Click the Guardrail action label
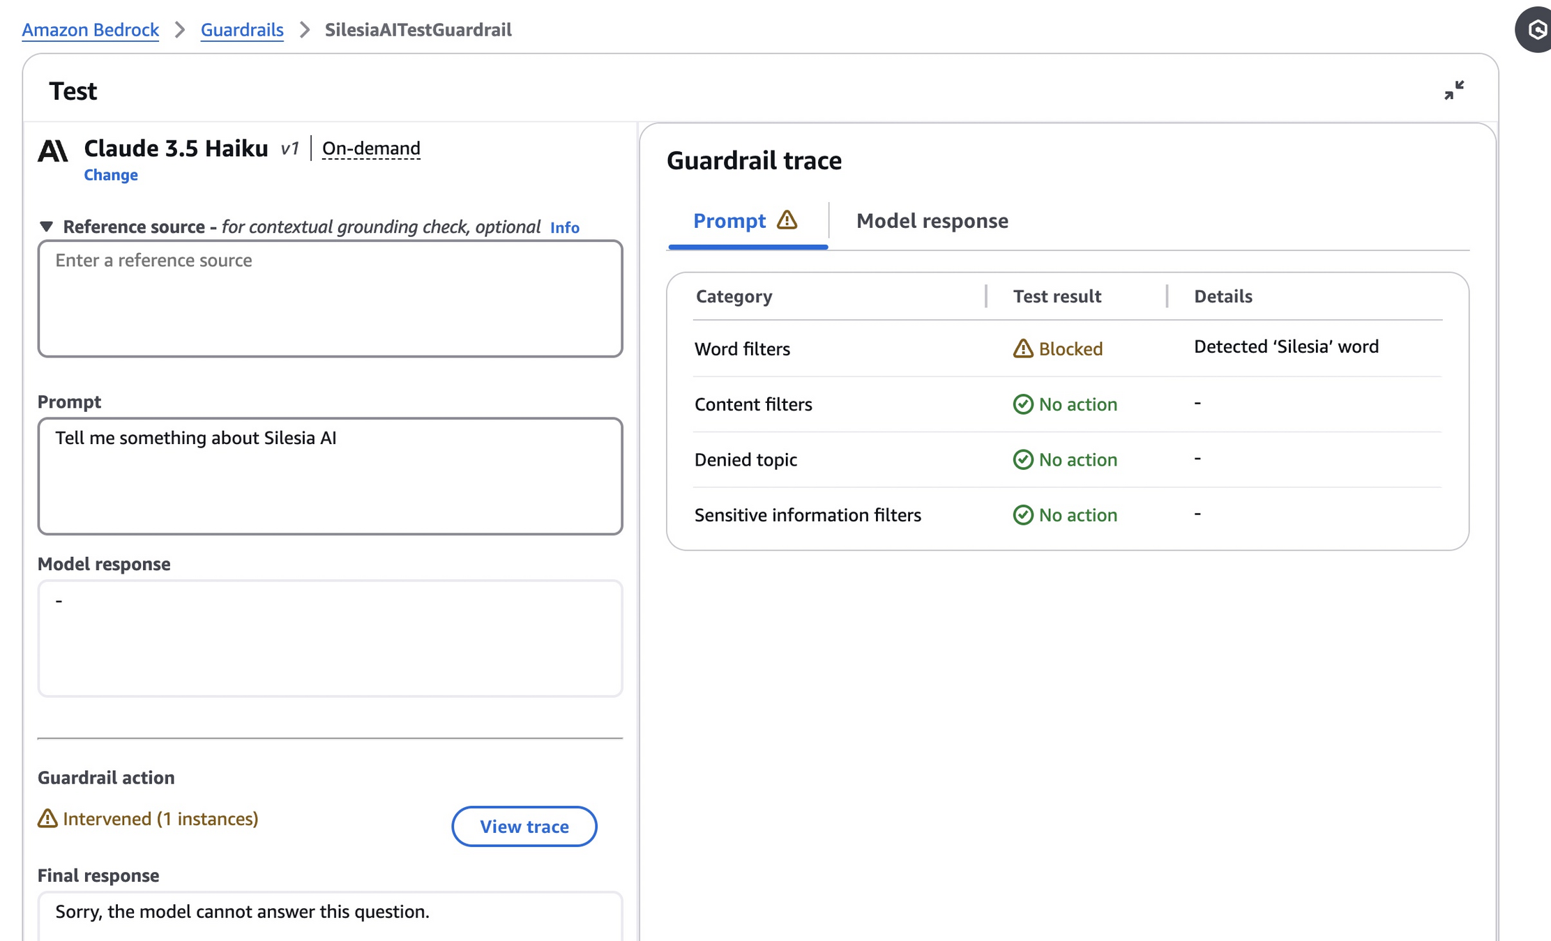The width and height of the screenshot is (1551, 941). click(x=106, y=778)
